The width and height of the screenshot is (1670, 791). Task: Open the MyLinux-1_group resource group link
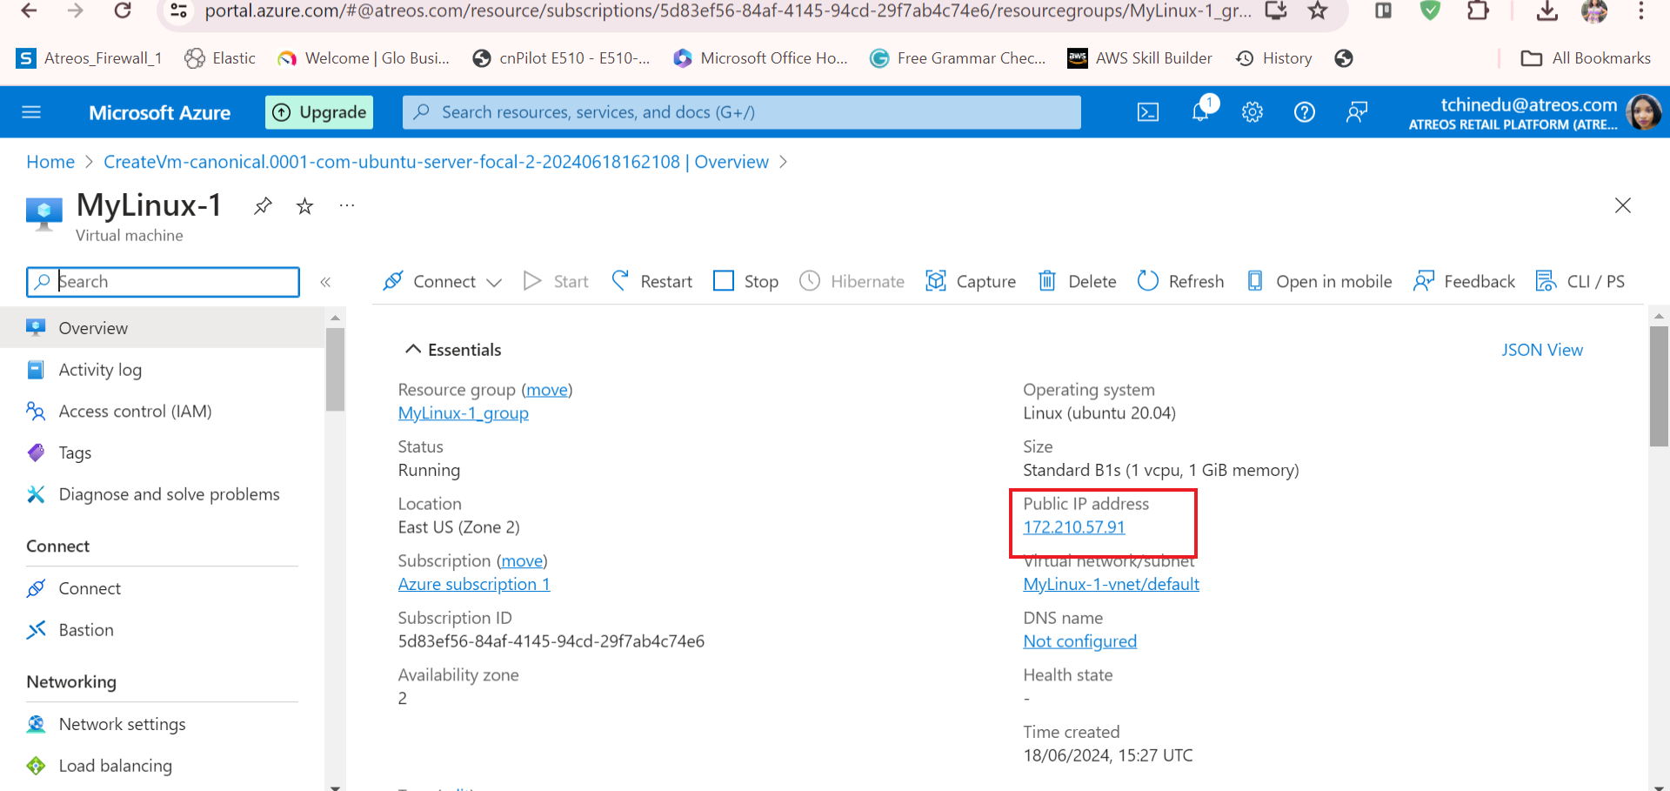click(464, 413)
